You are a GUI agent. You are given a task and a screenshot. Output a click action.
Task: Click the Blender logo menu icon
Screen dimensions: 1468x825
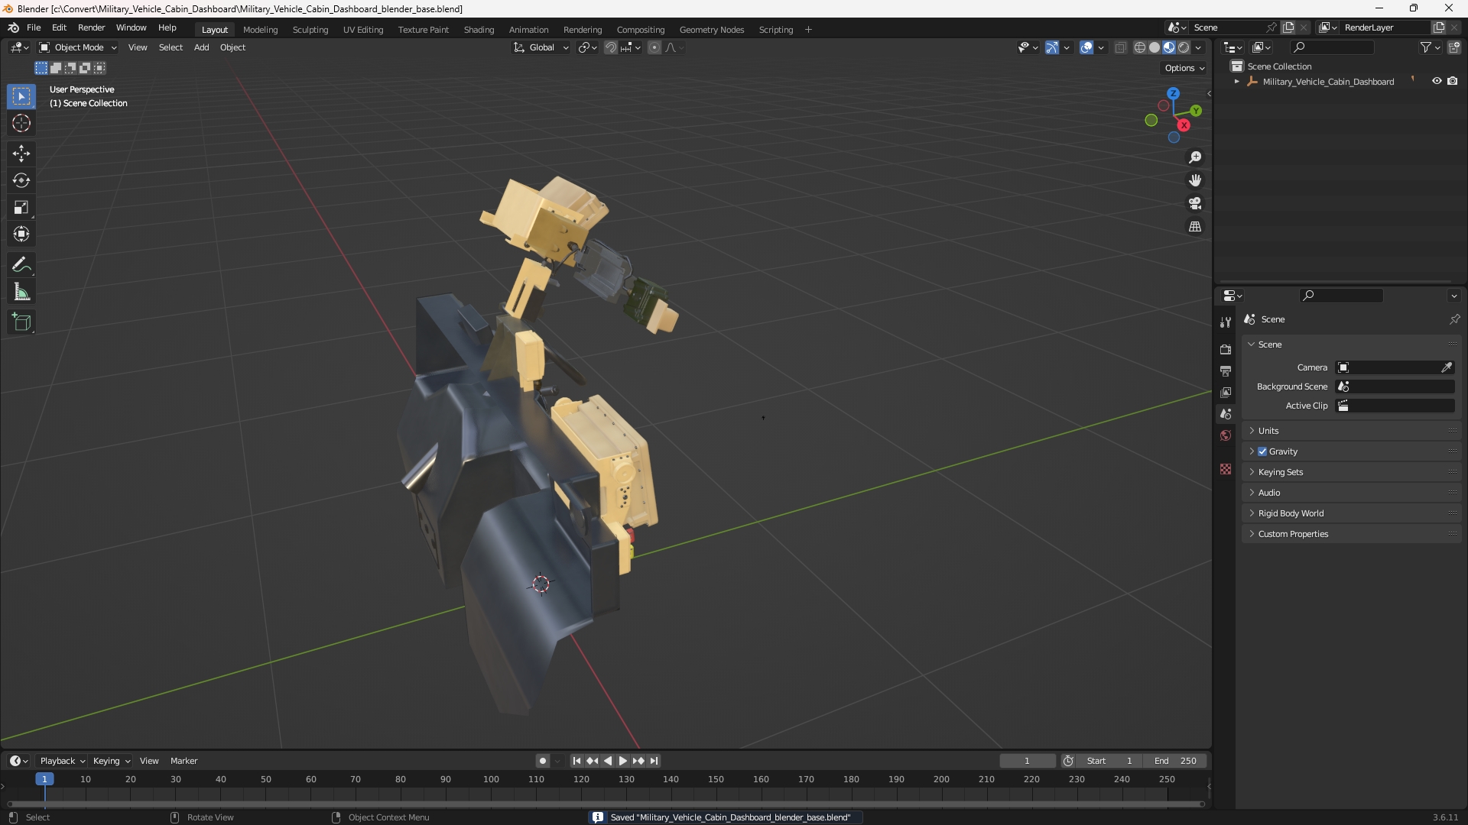click(x=14, y=27)
